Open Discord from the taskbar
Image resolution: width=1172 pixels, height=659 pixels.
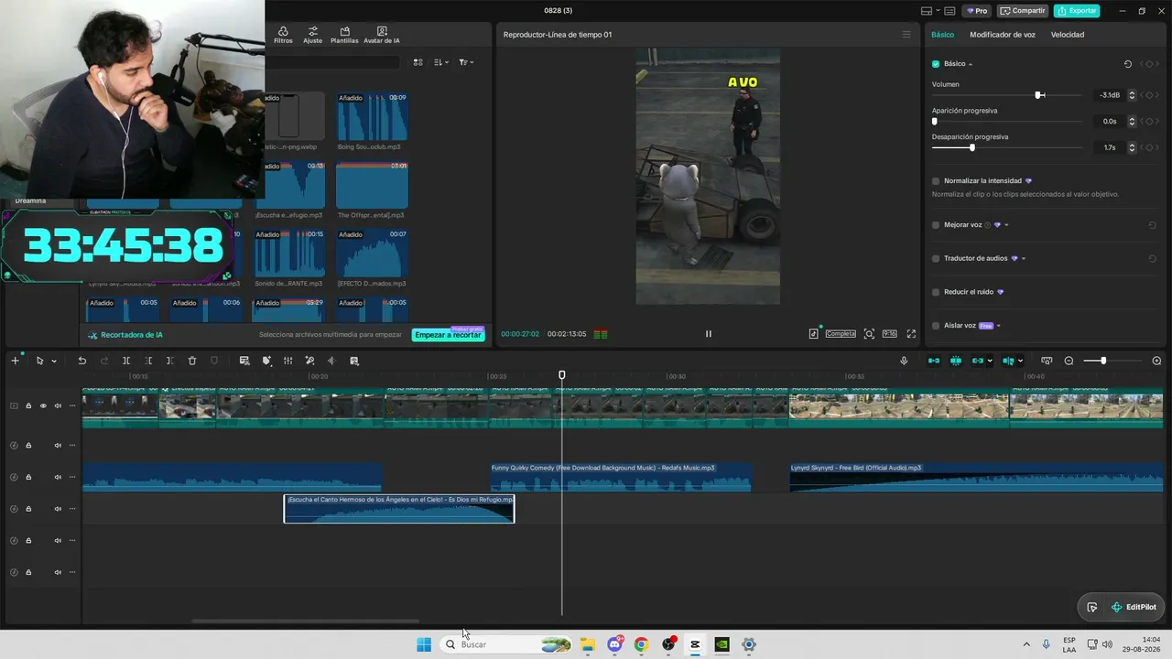[x=614, y=644]
